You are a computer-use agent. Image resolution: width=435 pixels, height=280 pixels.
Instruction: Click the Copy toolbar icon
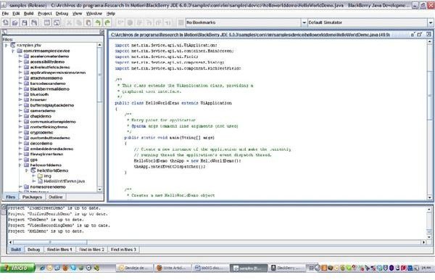pos(79,22)
